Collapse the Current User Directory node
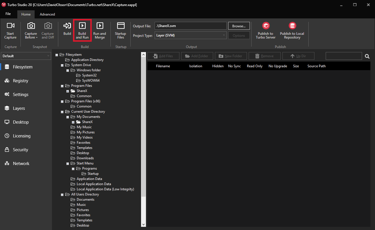 click(62, 112)
